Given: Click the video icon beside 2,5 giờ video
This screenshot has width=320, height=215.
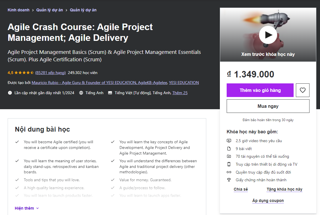Looking at the screenshot, I should coord(229,141).
